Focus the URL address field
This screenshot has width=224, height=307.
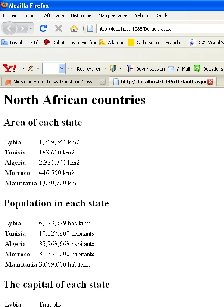coord(160,29)
